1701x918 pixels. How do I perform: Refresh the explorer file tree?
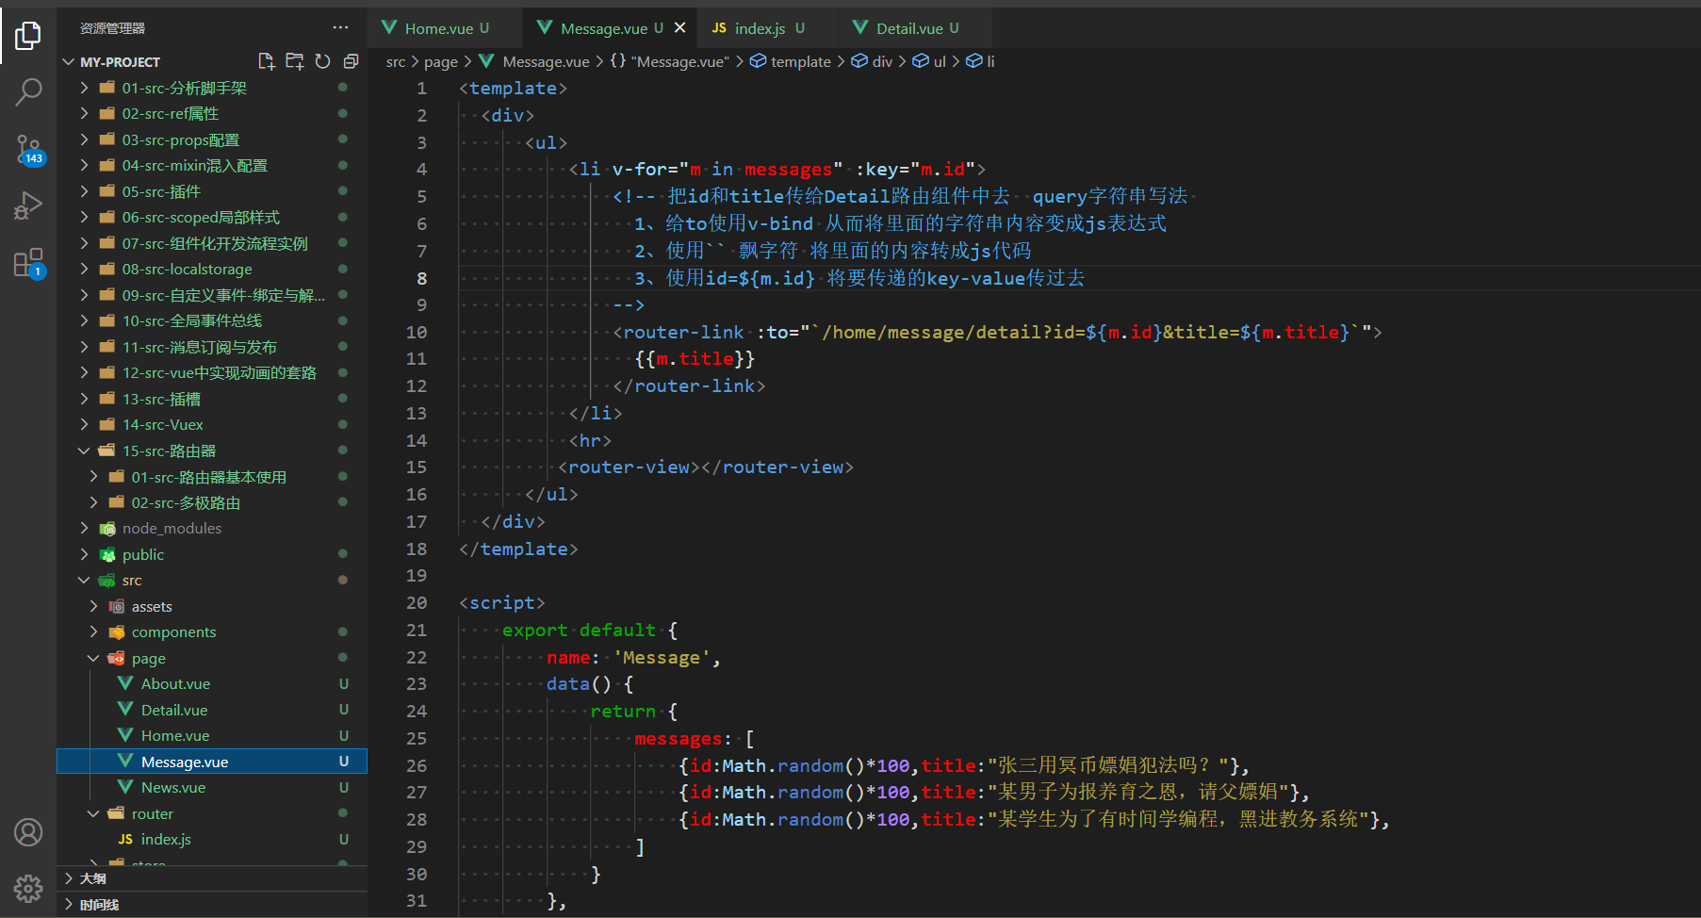click(x=322, y=61)
